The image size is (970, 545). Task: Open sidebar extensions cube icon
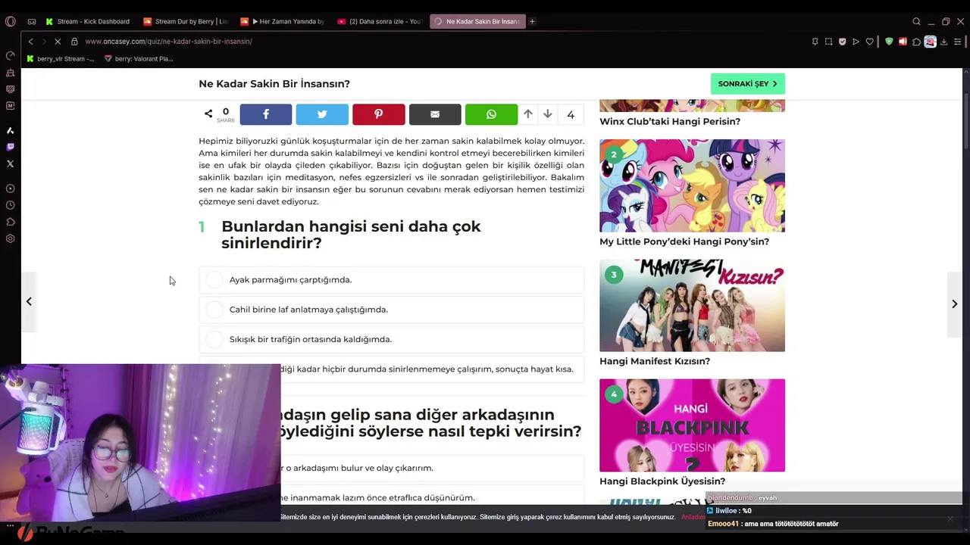10,222
